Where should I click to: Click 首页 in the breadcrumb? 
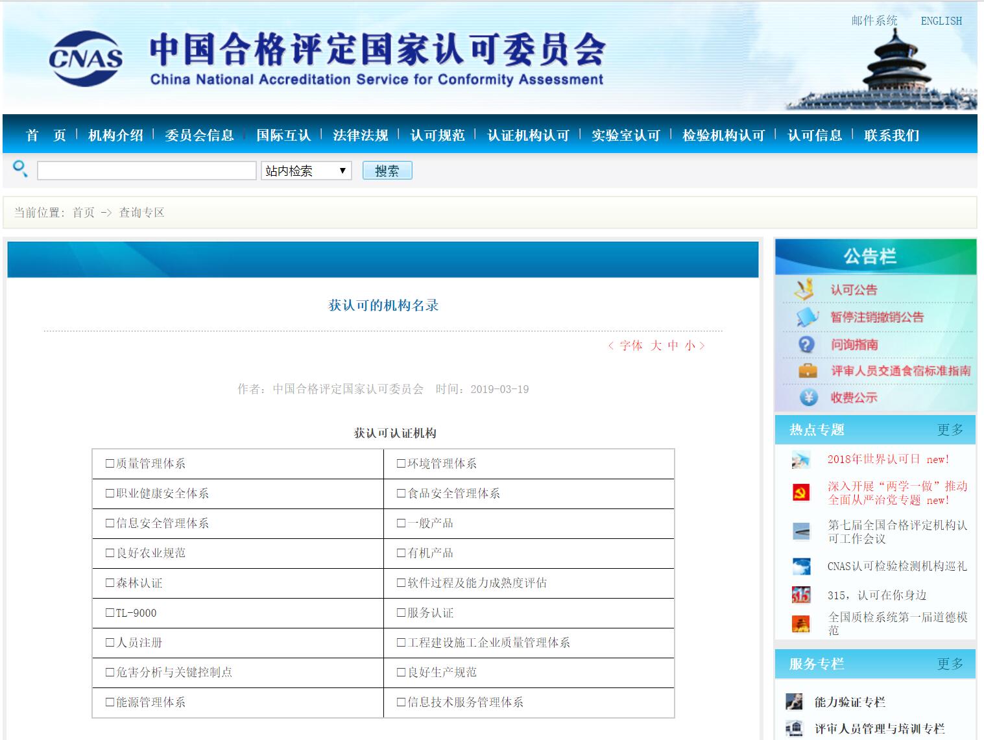coord(84,213)
